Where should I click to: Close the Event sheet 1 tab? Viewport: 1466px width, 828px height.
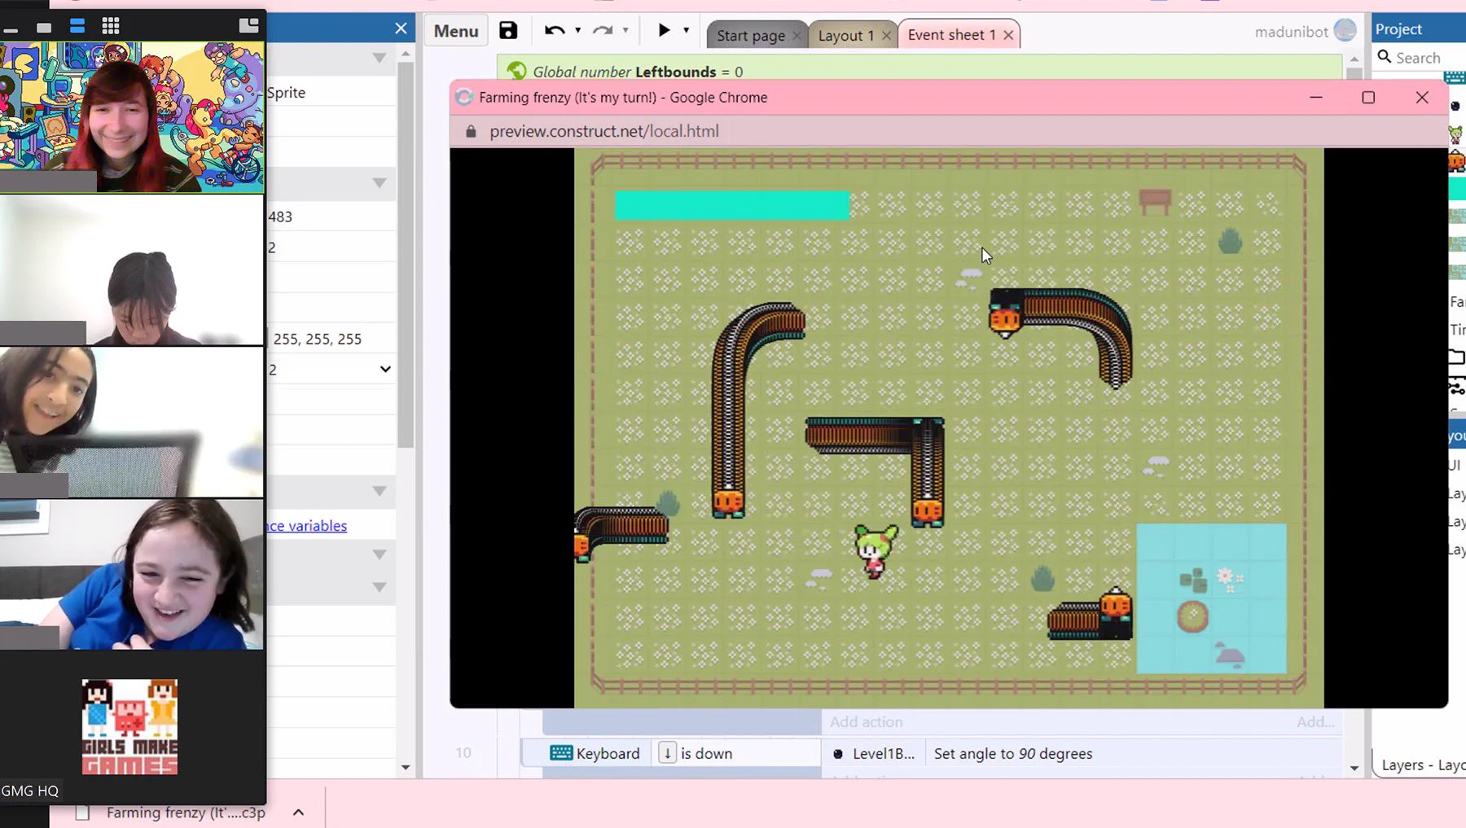[x=1008, y=35]
